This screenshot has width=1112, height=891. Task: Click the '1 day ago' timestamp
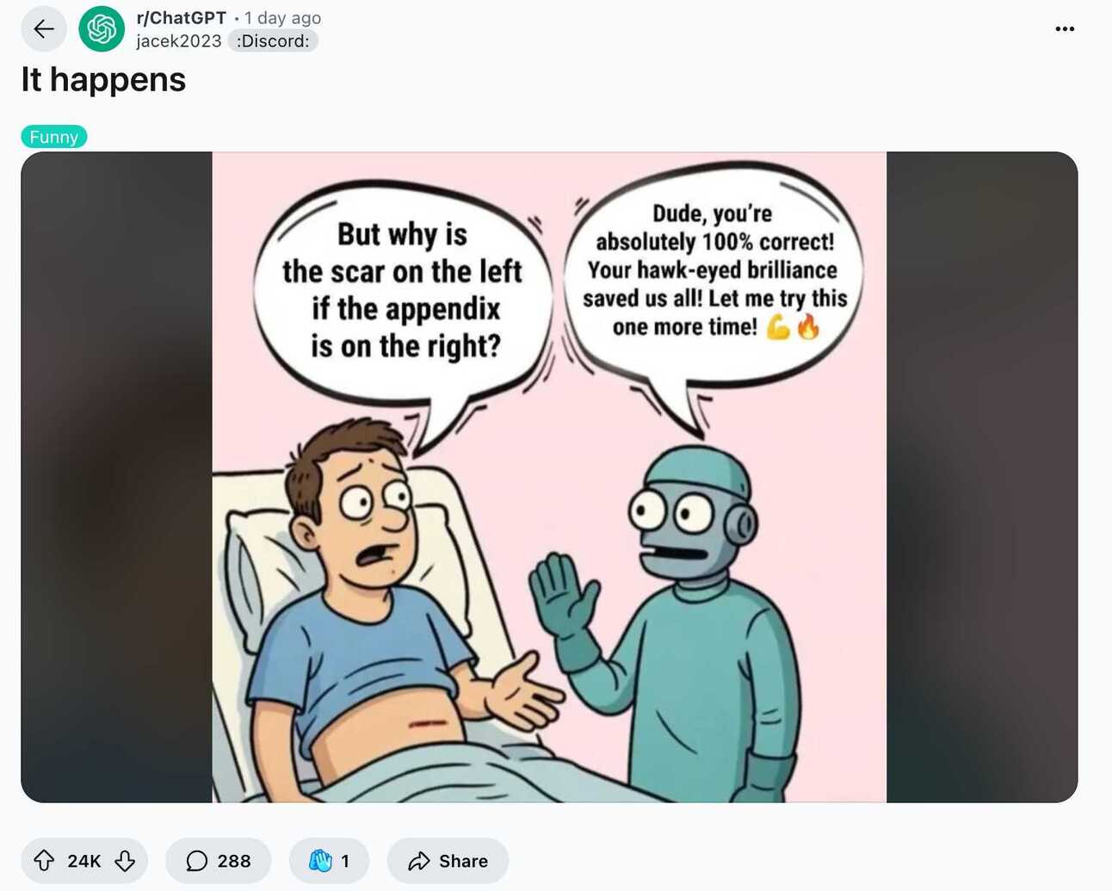coord(283,18)
